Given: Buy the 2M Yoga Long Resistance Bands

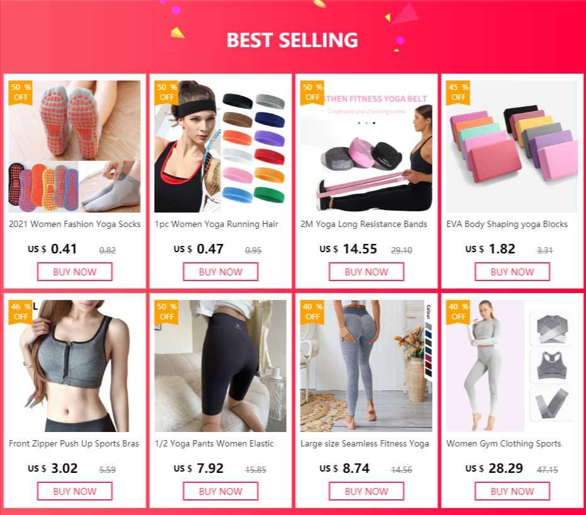Looking at the screenshot, I should click(x=366, y=272).
